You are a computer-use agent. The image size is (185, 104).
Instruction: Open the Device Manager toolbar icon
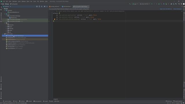[174, 4]
